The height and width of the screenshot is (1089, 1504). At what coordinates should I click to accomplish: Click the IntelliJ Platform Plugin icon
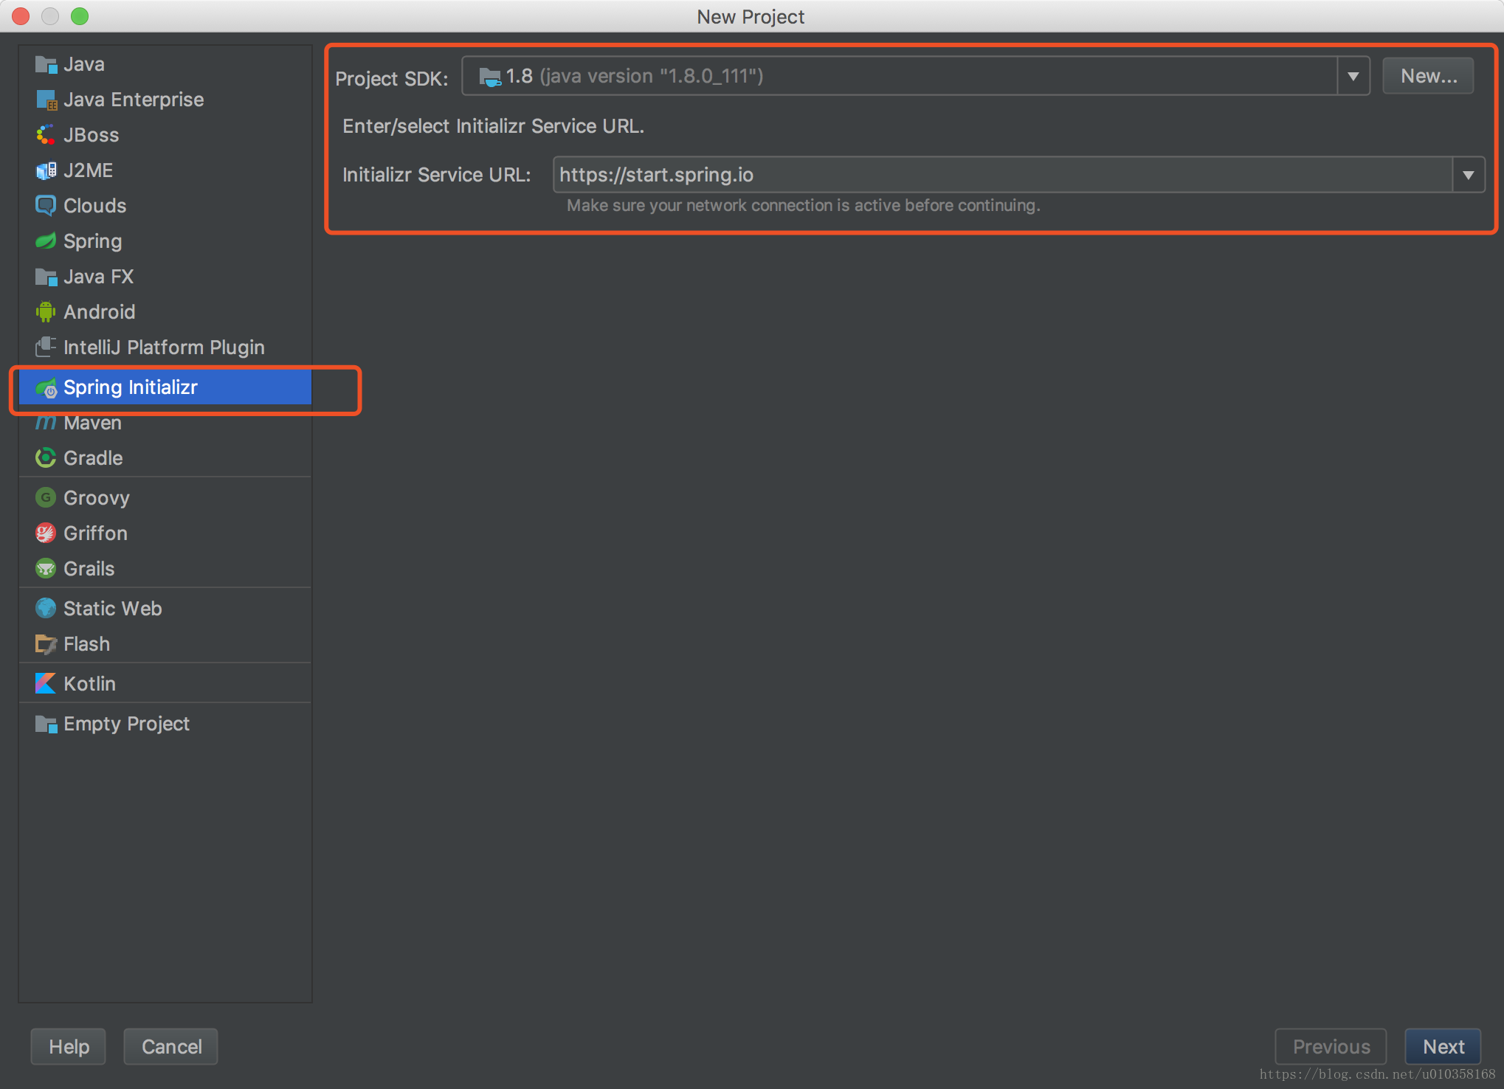coord(46,347)
